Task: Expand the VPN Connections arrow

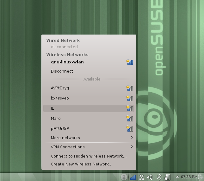Action: [132, 147]
